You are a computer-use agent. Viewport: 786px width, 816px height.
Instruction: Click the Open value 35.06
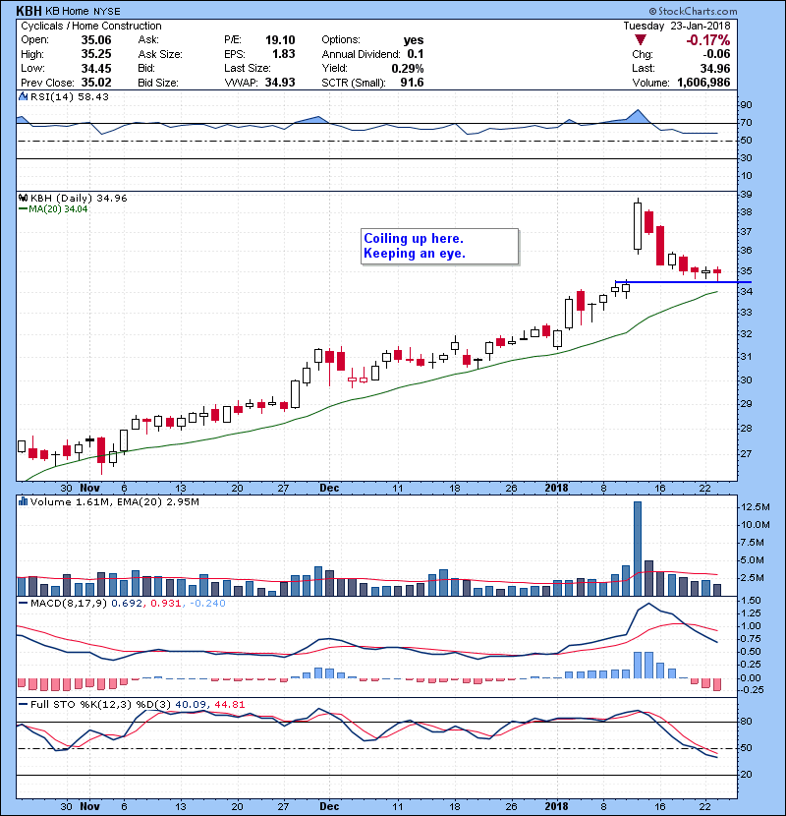96,40
